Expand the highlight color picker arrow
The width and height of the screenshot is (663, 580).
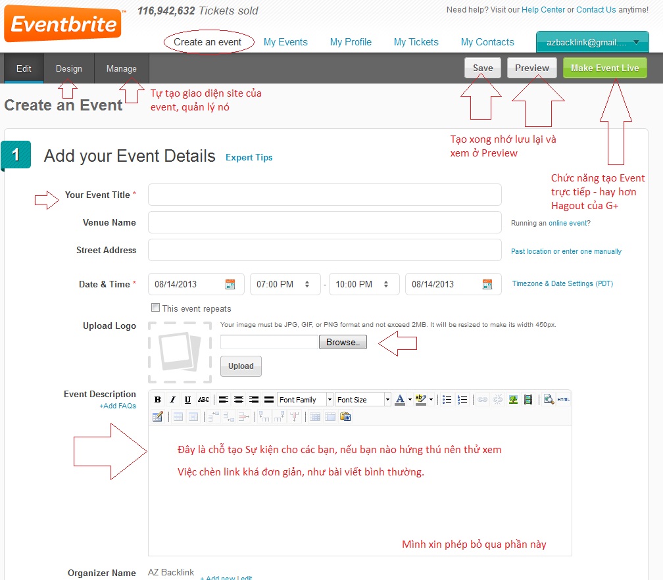point(431,400)
